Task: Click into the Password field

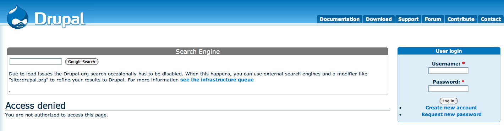Action: (448, 89)
